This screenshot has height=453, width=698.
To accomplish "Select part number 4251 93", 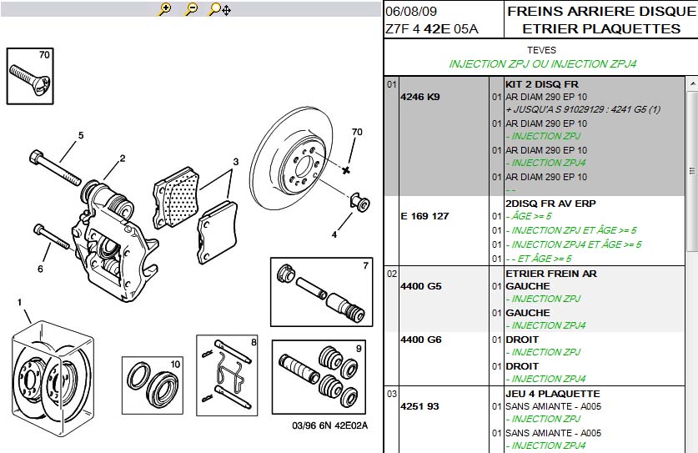I will 419,406.
